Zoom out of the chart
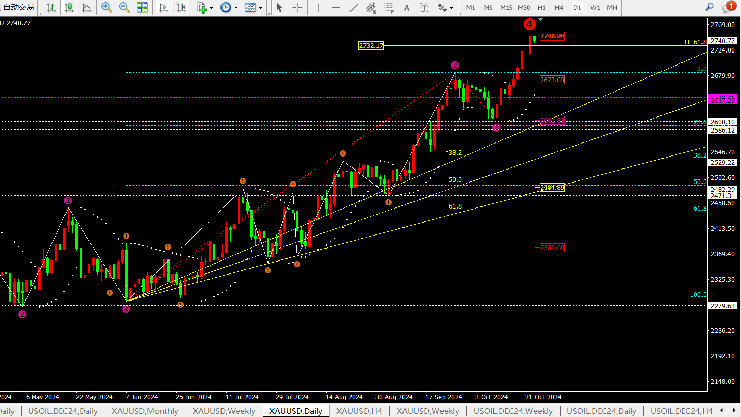741x417 pixels. click(124, 7)
